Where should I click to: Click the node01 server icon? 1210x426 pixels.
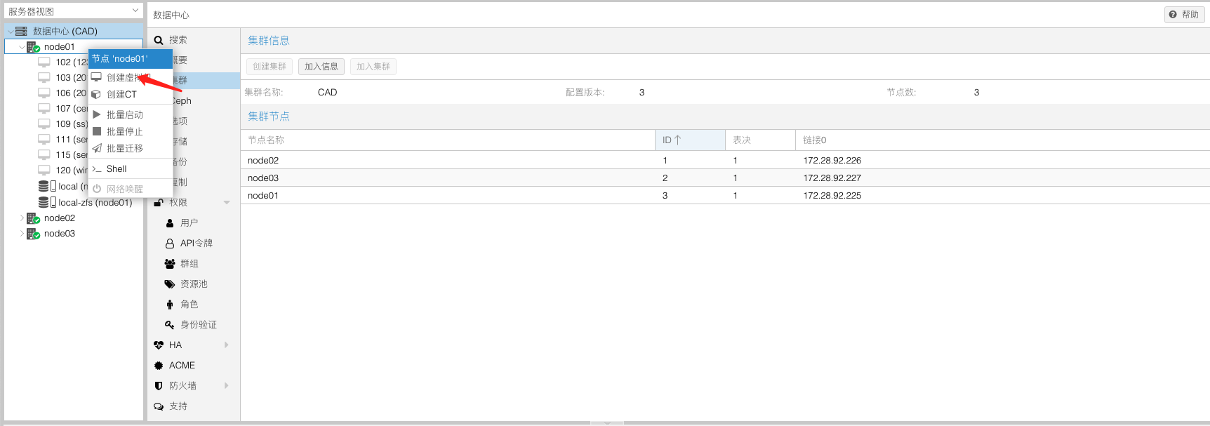[x=33, y=47]
